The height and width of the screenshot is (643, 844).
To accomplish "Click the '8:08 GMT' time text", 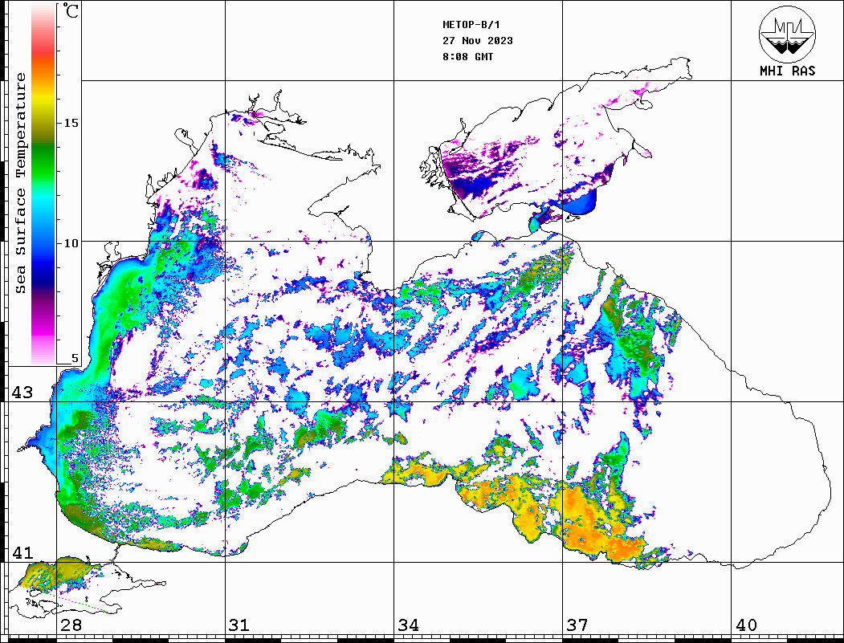I will (467, 57).
